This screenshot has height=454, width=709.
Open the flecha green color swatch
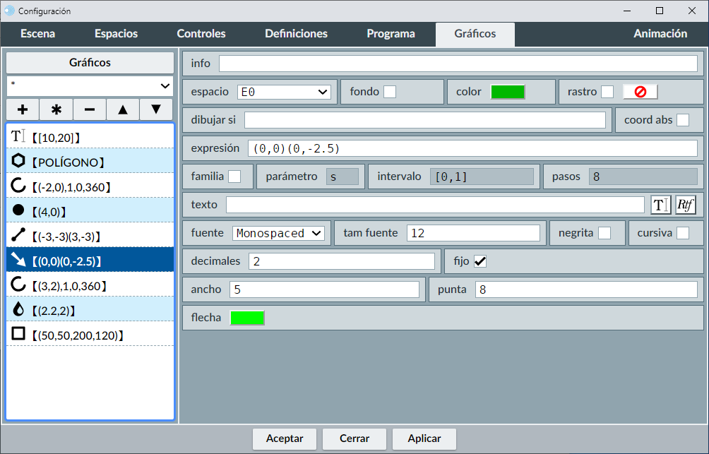(247, 318)
